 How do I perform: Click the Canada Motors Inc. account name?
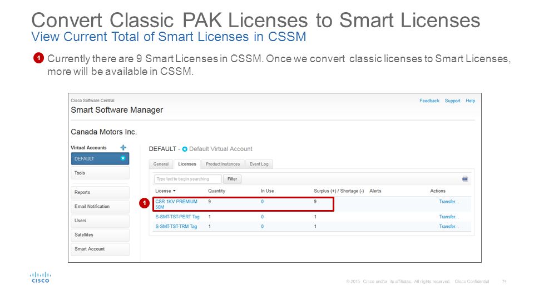pyautogui.click(x=104, y=132)
